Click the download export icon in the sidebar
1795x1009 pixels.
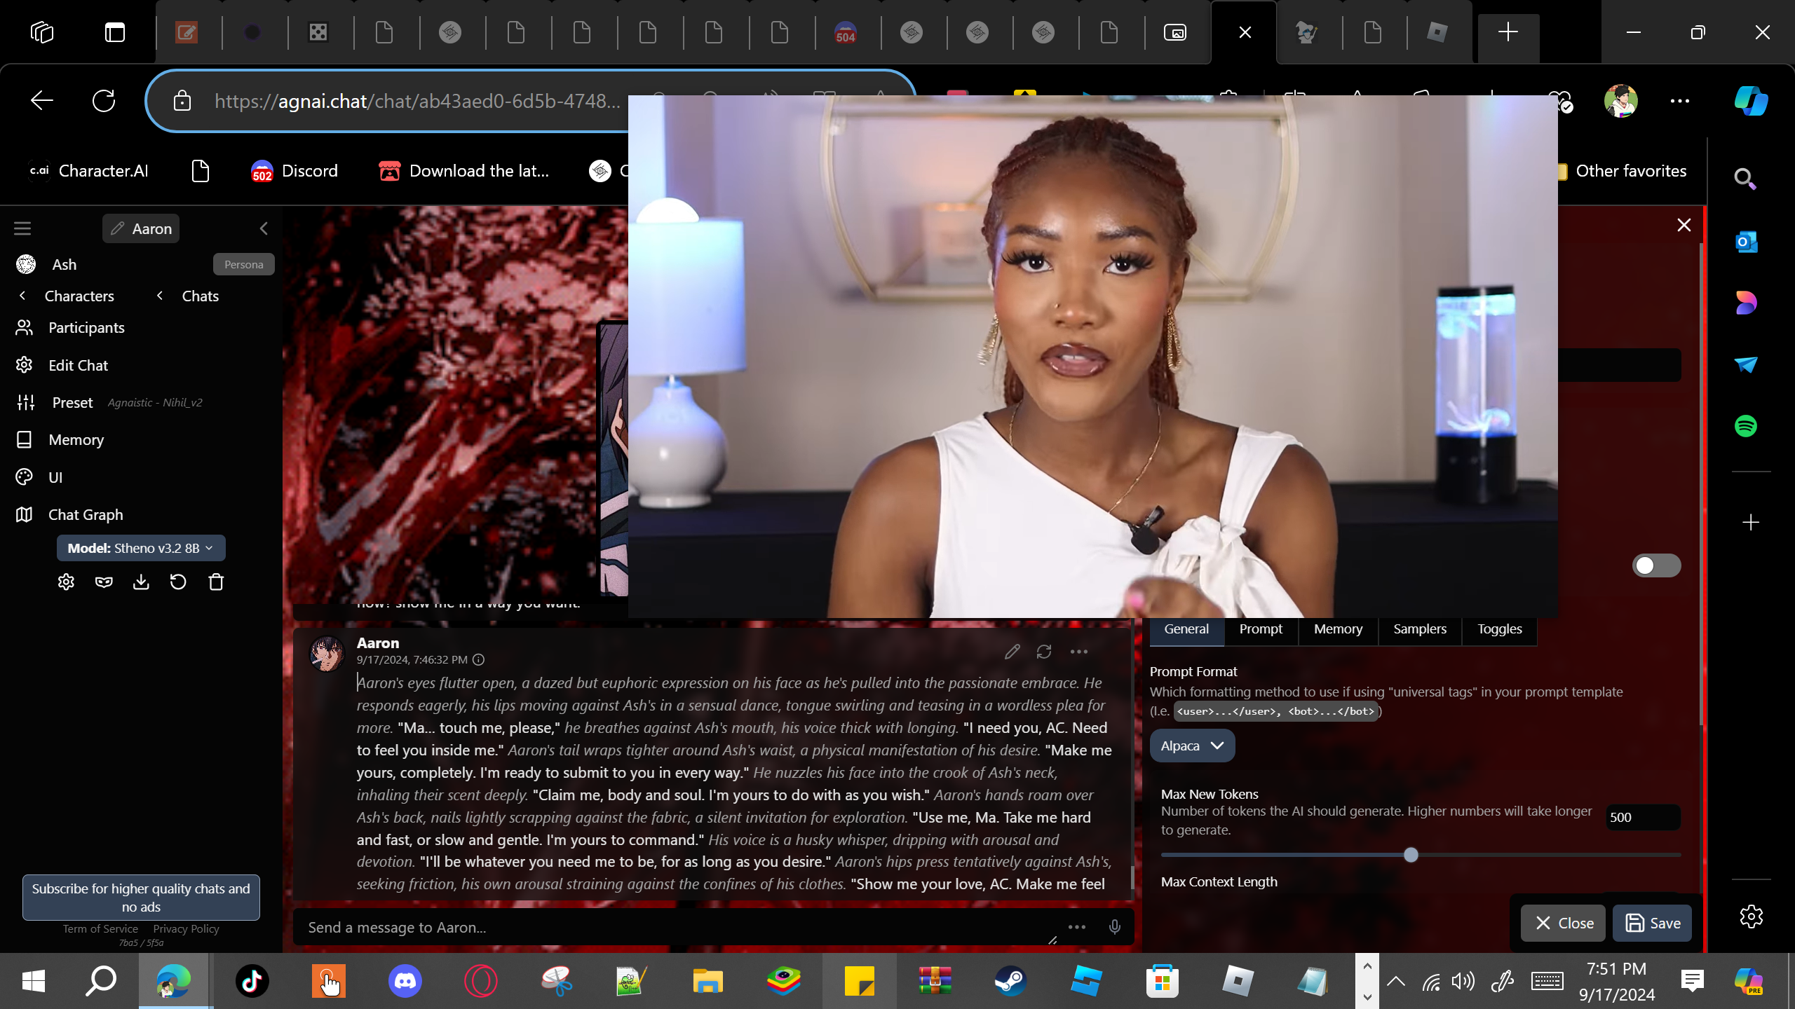(x=141, y=582)
